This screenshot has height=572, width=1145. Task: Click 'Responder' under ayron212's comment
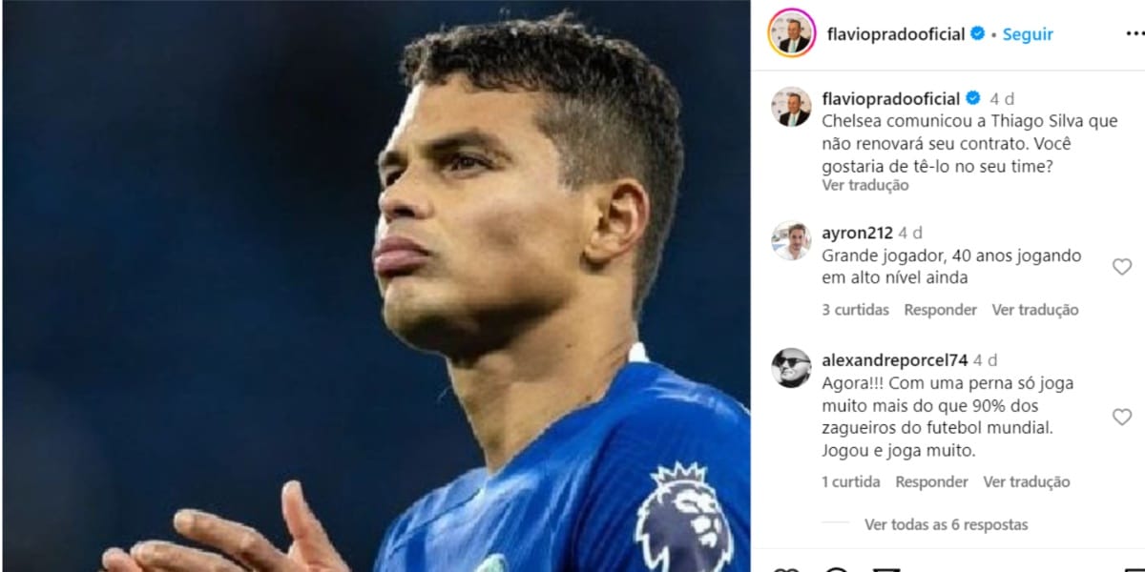[x=940, y=309]
